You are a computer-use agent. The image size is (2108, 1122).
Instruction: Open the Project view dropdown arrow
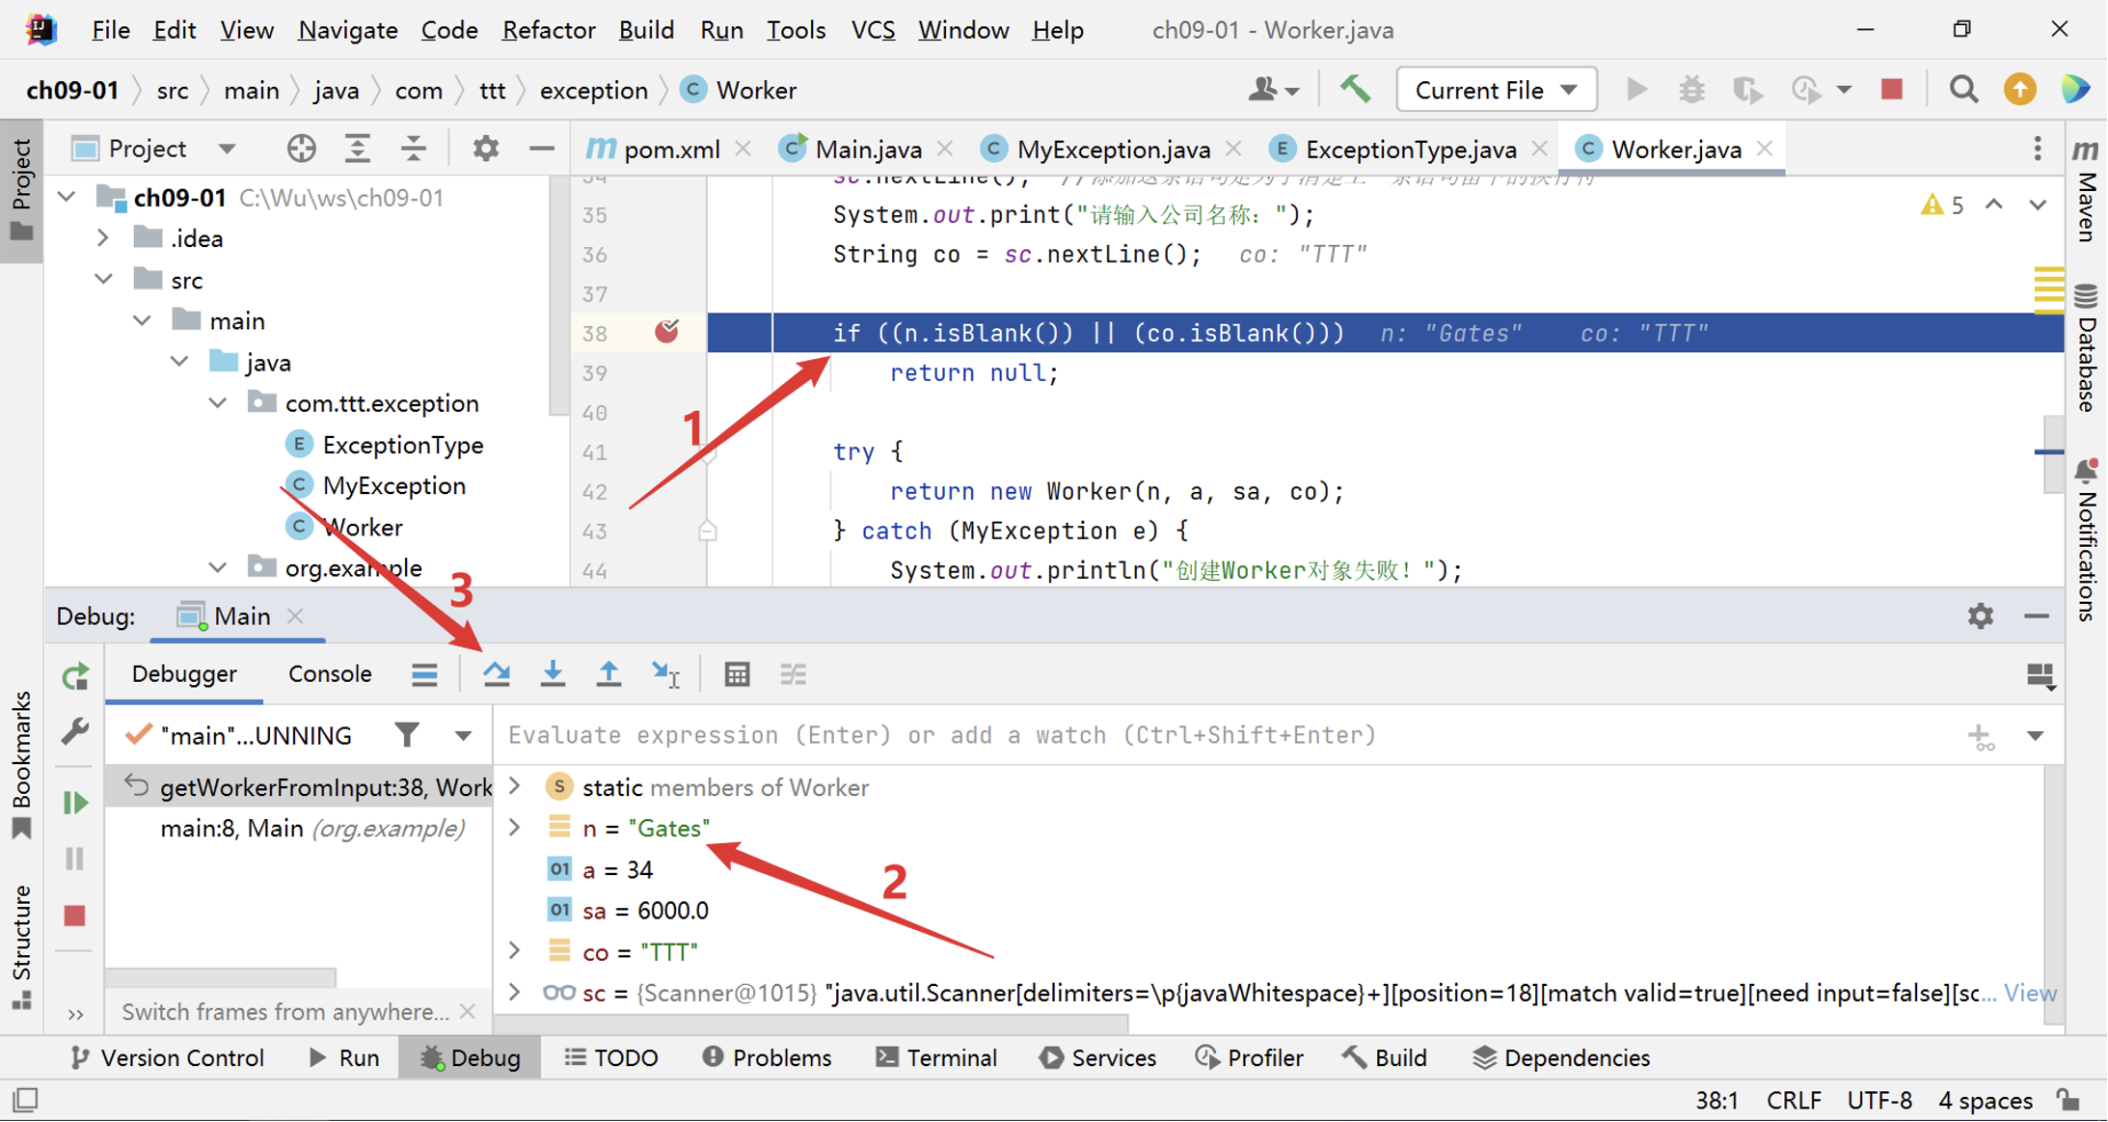click(x=227, y=149)
